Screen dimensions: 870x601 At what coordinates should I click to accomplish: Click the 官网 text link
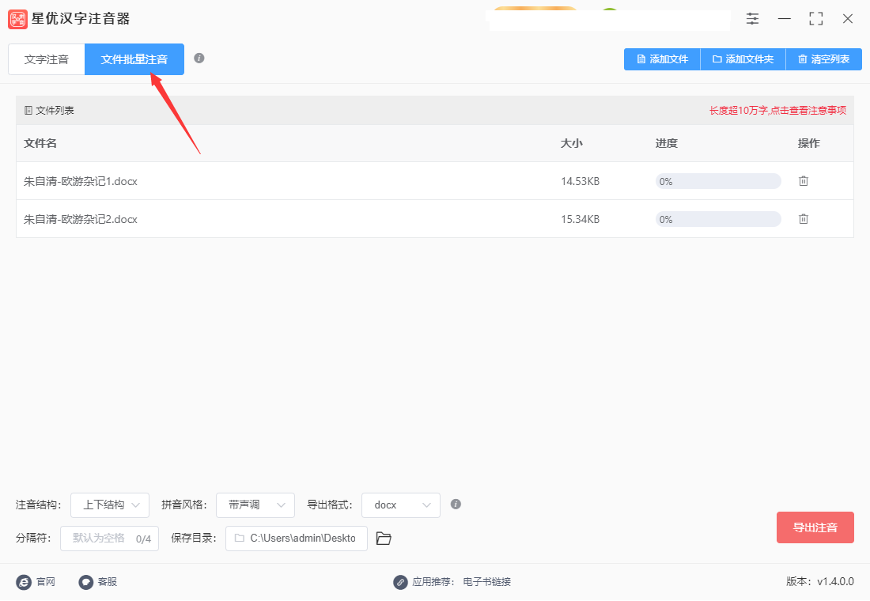46,582
